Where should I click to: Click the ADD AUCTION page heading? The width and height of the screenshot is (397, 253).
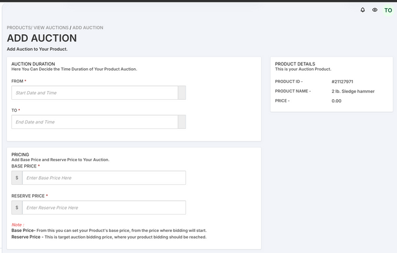tap(42, 38)
